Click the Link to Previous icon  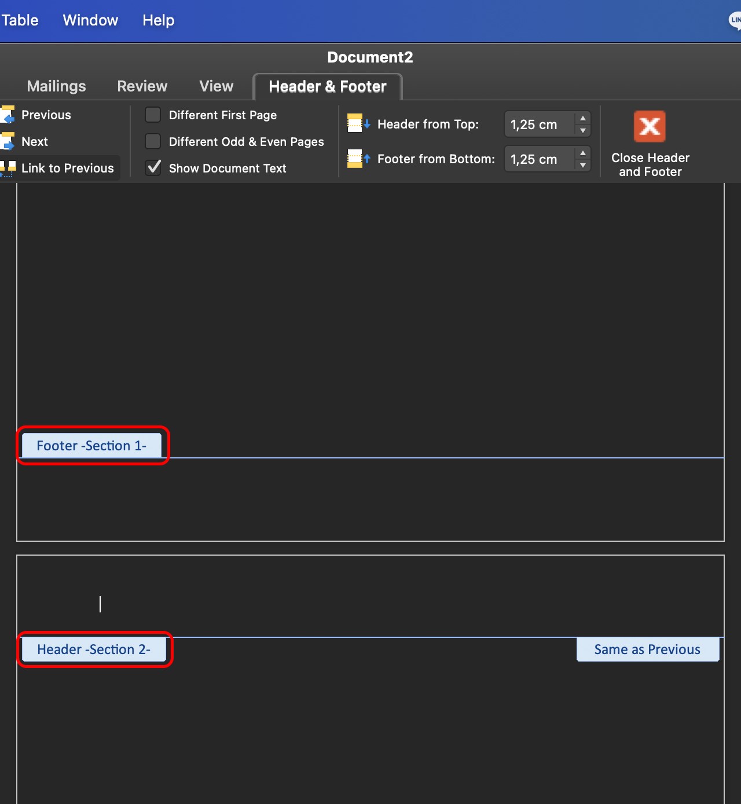point(8,168)
